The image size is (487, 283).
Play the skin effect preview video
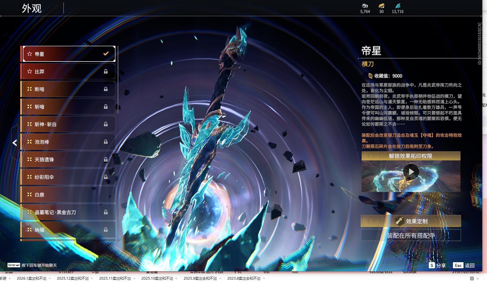411,172
